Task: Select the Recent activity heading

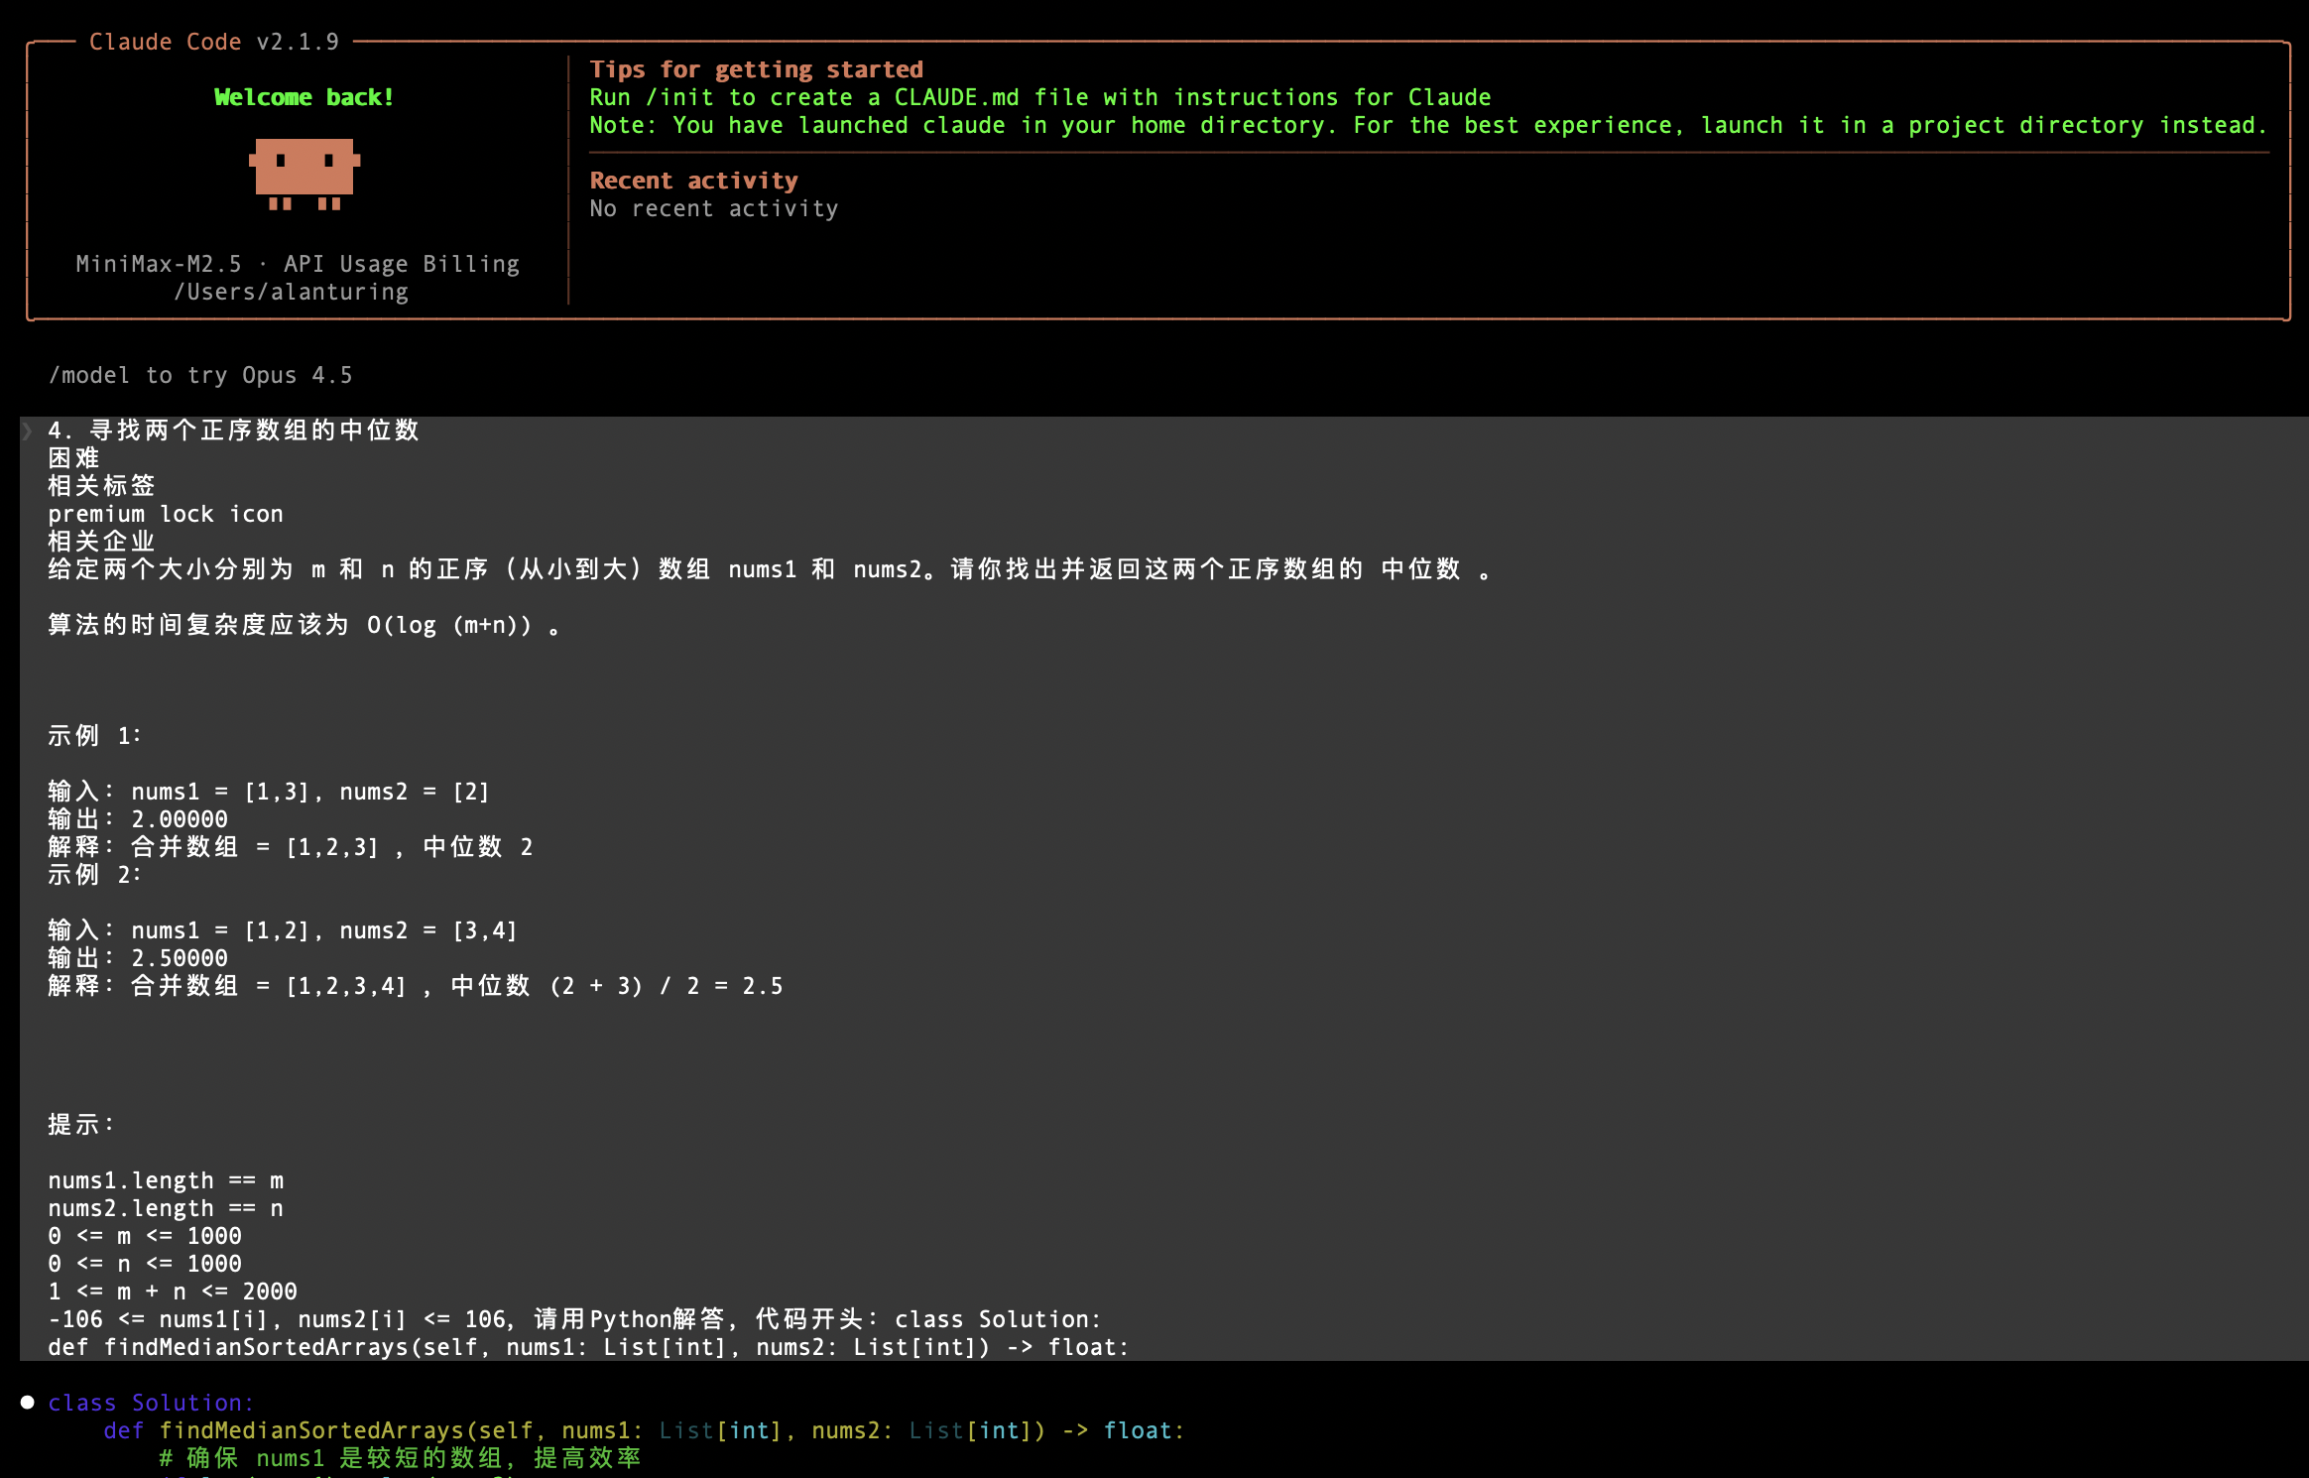Action: click(x=693, y=181)
